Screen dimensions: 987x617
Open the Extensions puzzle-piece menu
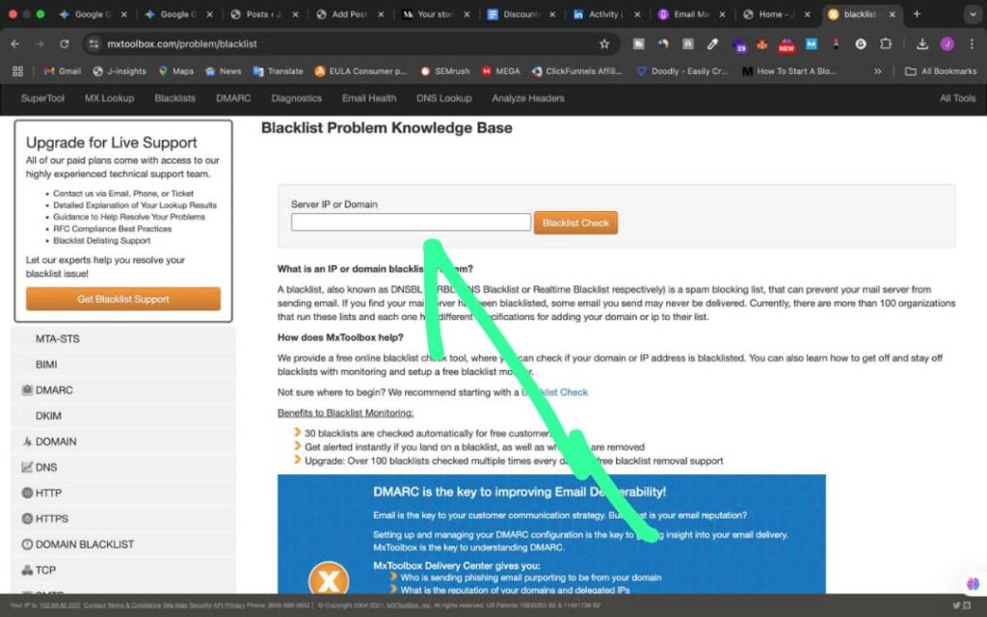tap(886, 44)
